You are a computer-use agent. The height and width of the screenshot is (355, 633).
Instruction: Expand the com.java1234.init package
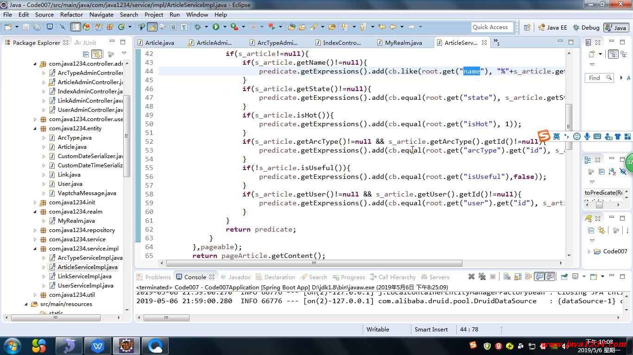pos(35,202)
